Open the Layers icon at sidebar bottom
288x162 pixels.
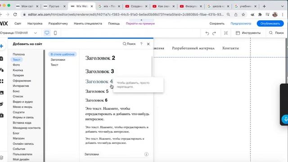click(2, 157)
